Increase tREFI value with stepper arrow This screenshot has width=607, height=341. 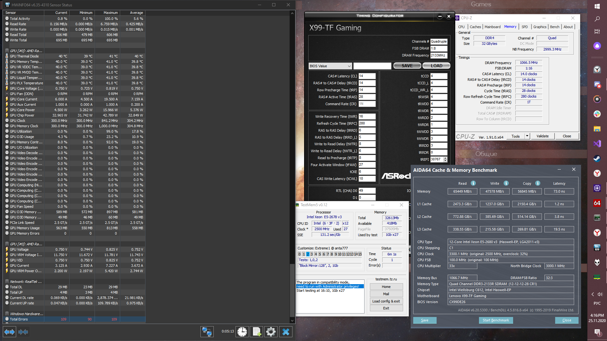(445, 158)
